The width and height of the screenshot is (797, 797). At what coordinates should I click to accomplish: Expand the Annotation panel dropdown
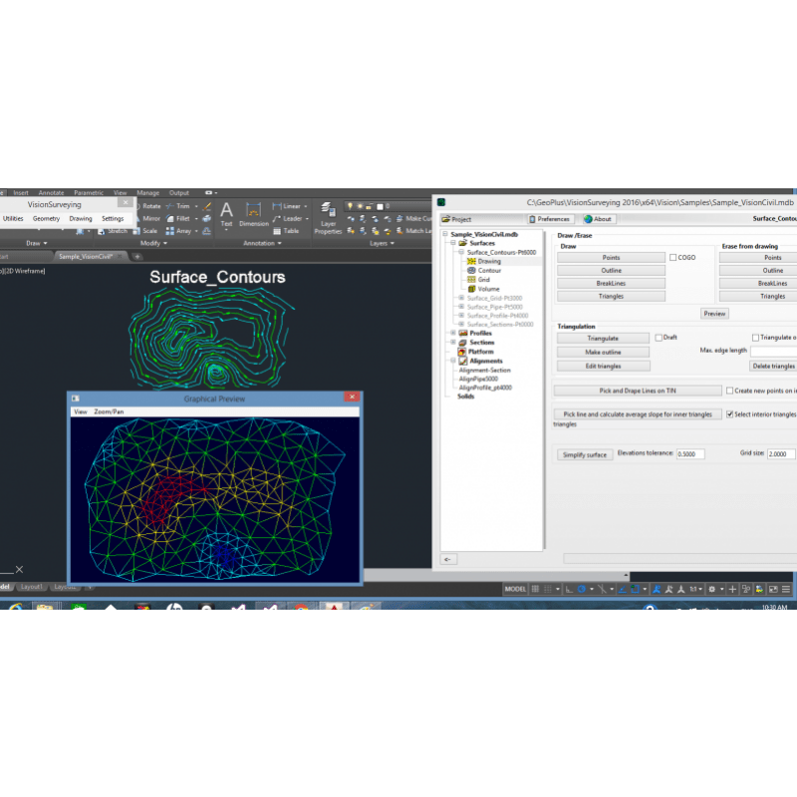click(262, 243)
